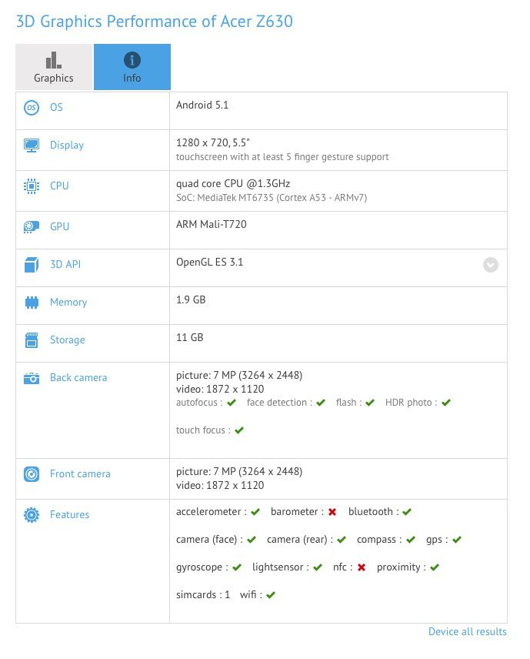This screenshot has width=530, height=659.
Task: Click the OpenGL ES 3.1 text
Action: (209, 263)
